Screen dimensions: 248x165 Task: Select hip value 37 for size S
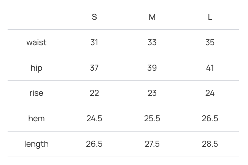point(94,68)
